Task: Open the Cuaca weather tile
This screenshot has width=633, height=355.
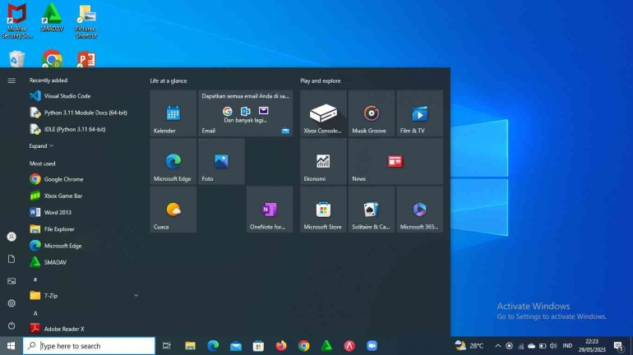Action: [x=173, y=210]
